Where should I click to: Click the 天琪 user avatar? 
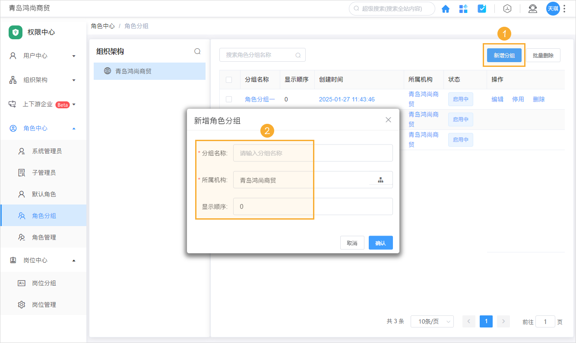coord(553,8)
